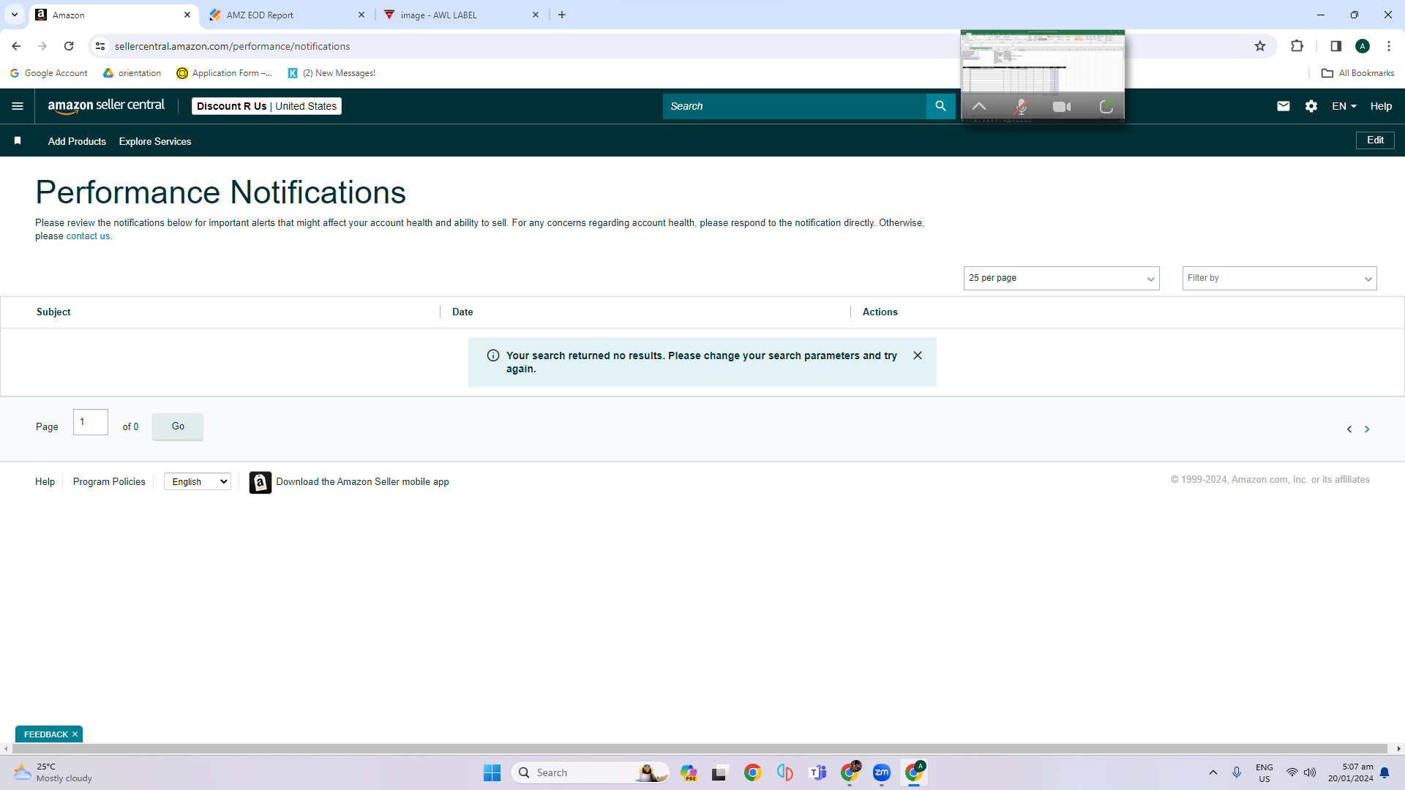The width and height of the screenshot is (1405, 790).
Task: Follow the contact us link
Action: (87, 236)
